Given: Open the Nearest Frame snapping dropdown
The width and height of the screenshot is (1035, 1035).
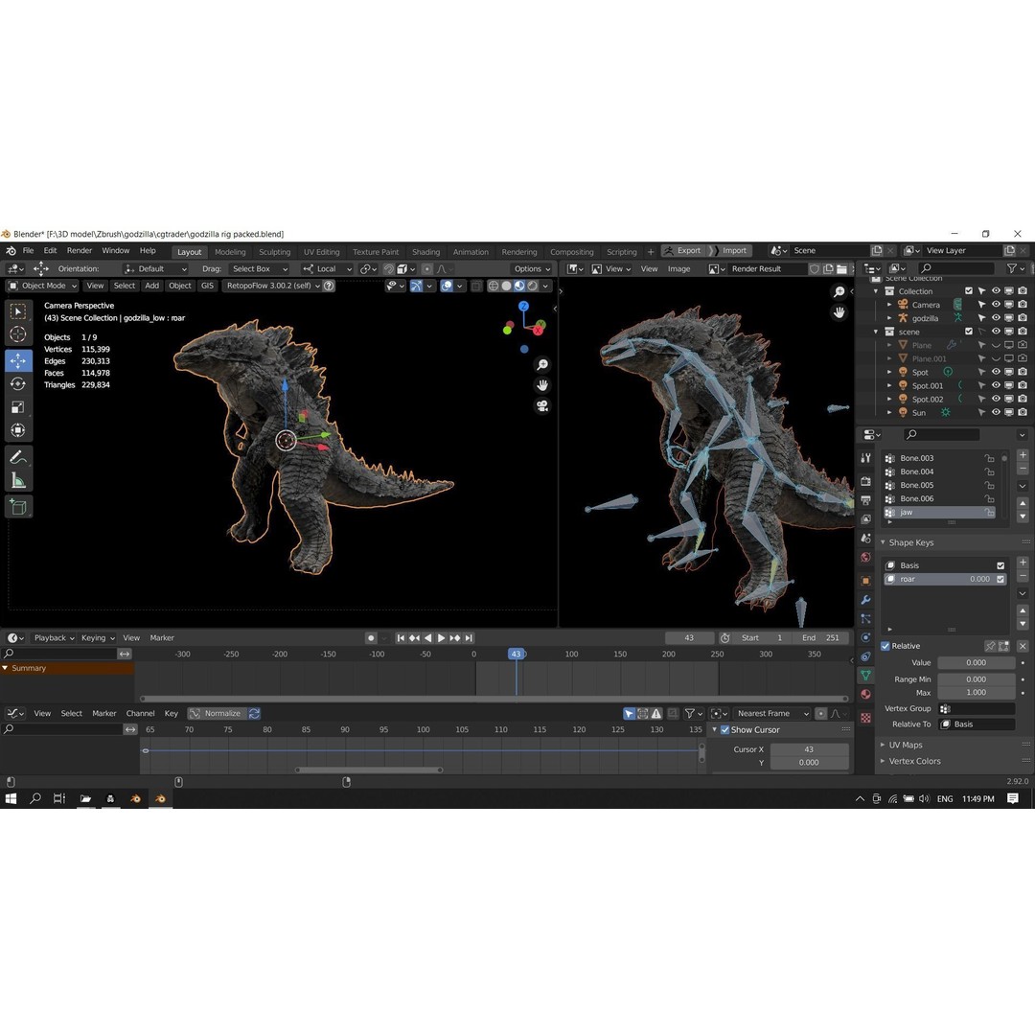Looking at the screenshot, I should point(771,714).
